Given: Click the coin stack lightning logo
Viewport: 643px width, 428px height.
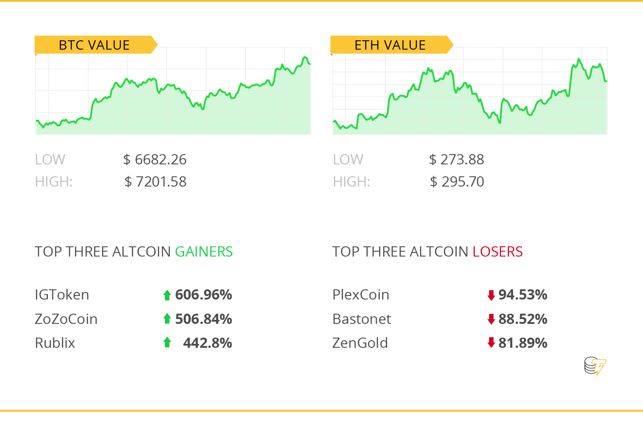Looking at the screenshot, I should tap(595, 366).
